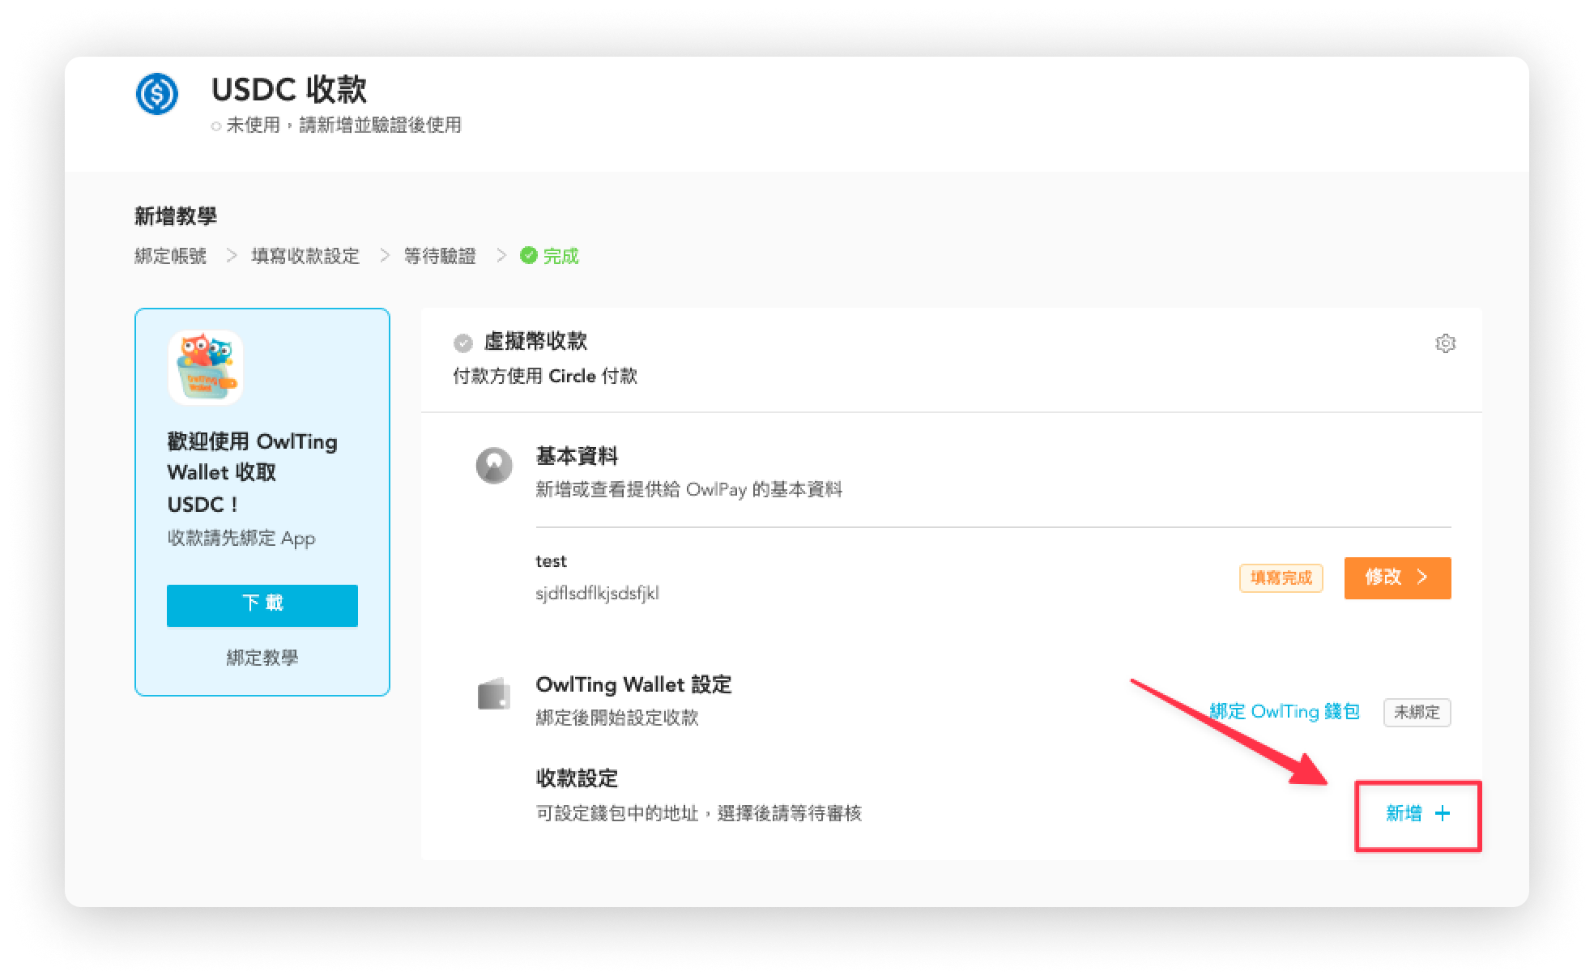This screenshot has height=980, width=1594.
Task: Click the 新增或查看提供給 OwlPay 的基本資料 text
Action: pyautogui.click(x=689, y=490)
